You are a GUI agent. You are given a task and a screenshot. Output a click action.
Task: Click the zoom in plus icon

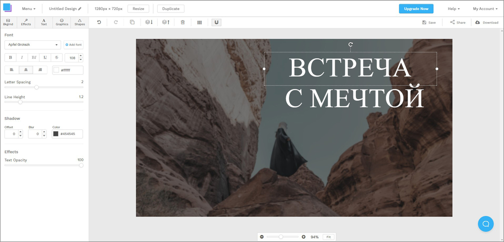(x=303, y=237)
